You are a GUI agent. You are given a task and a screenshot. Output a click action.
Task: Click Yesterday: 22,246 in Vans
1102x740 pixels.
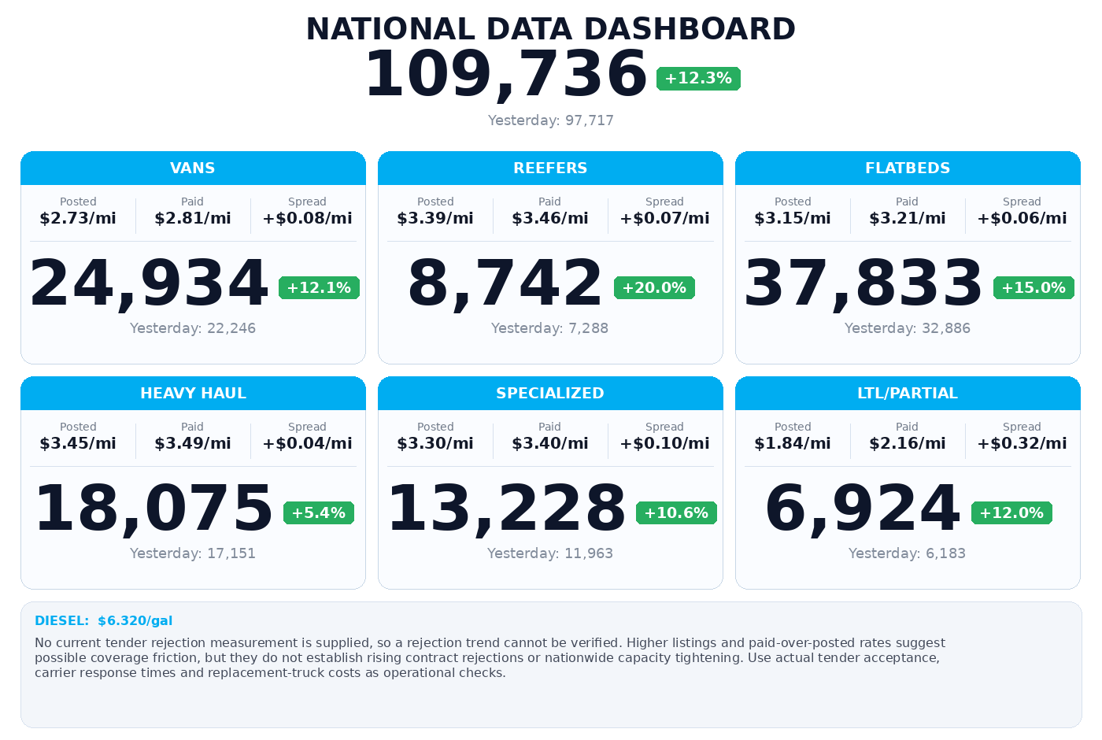193,328
